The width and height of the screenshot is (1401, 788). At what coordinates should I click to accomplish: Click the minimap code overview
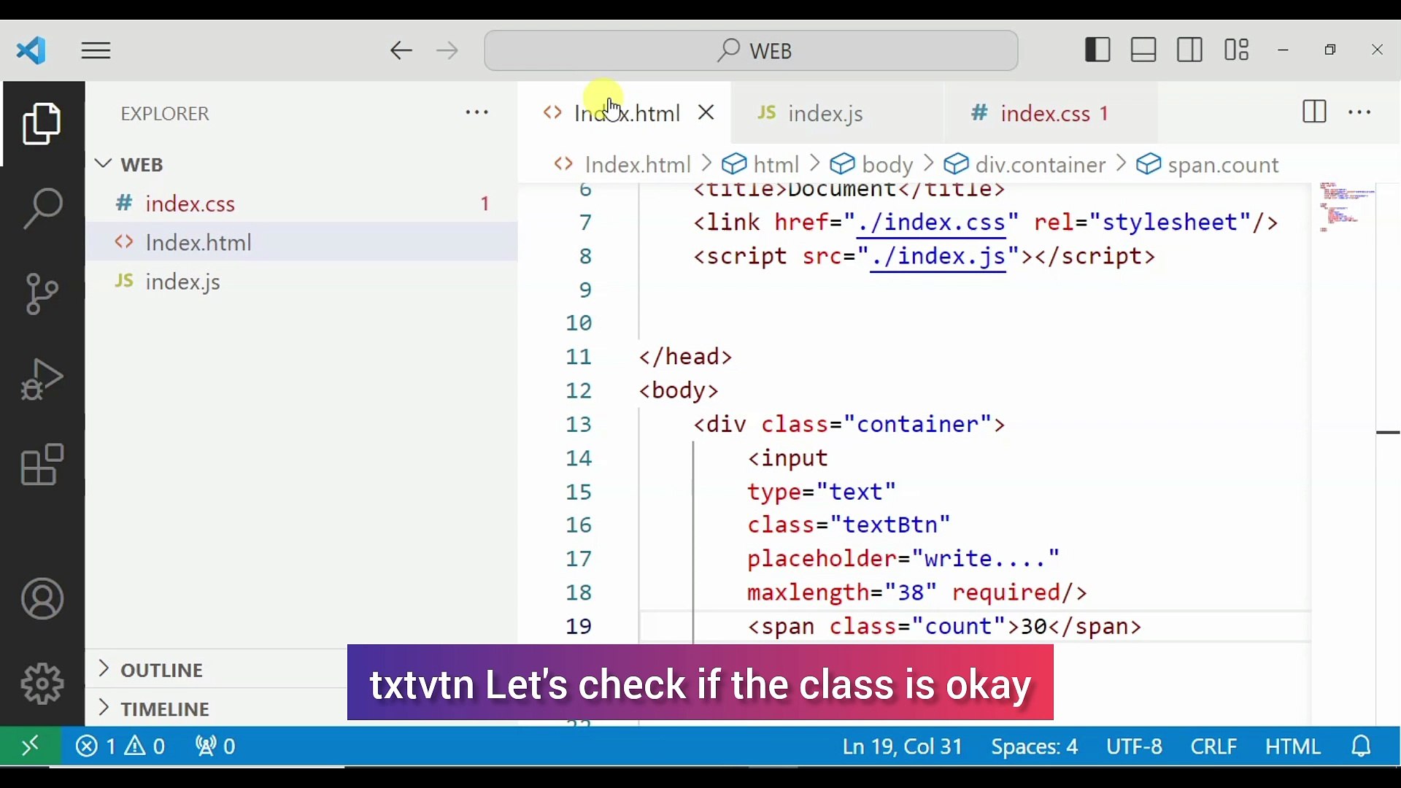[x=1346, y=207]
